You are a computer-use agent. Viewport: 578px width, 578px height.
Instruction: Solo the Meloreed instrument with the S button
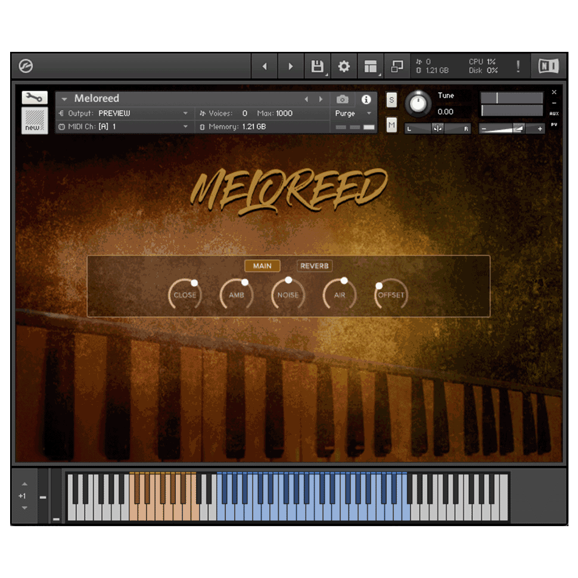pos(391,101)
